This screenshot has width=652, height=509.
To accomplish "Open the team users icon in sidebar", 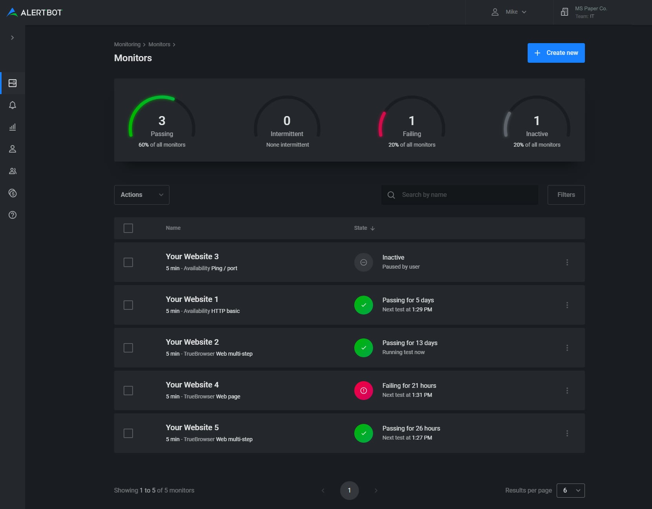I will pos(13,171).
